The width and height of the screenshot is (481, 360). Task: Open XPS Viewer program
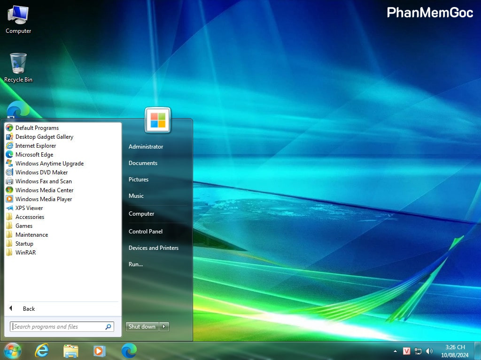[x=29, y=208]
